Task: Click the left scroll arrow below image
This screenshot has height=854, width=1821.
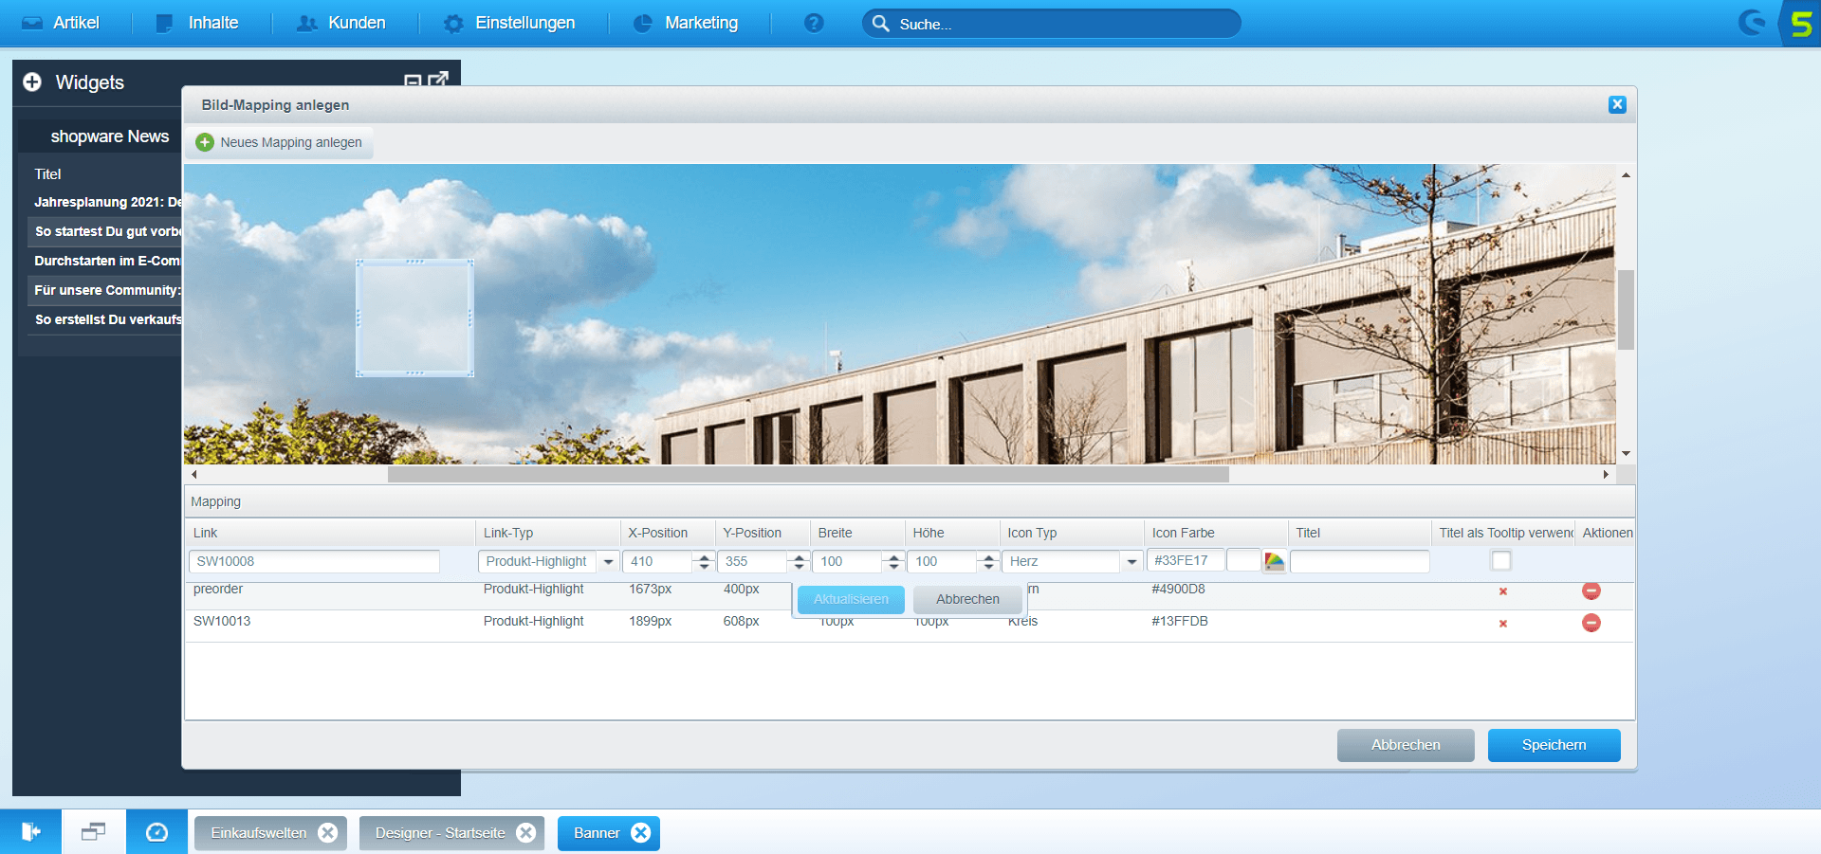Action: coord(194,474)
